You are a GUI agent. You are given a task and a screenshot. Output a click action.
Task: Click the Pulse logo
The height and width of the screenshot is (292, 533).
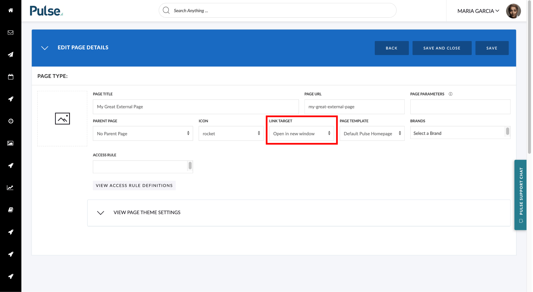[x=46, y=11]
